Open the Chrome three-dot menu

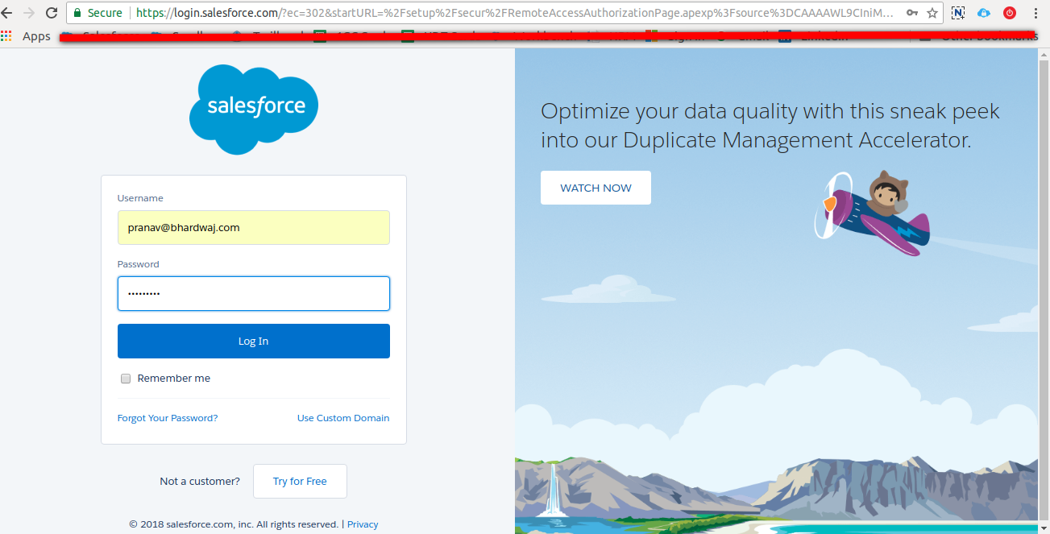point(1035,13)
